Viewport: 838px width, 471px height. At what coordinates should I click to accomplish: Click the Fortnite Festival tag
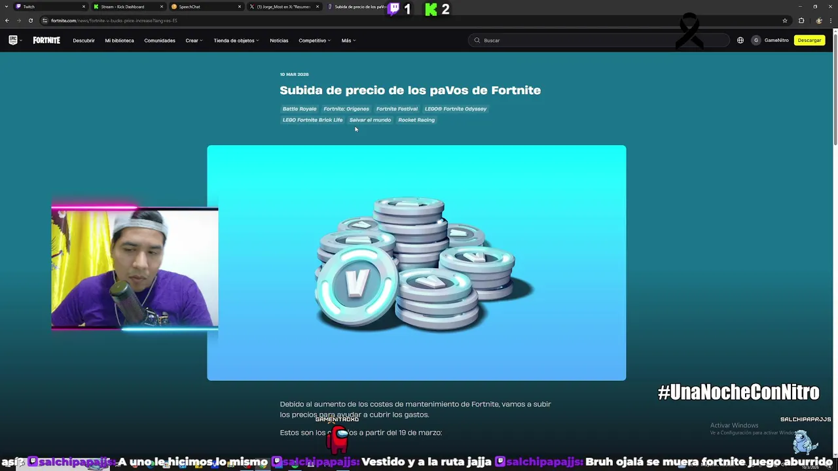(x=397, y=109)
